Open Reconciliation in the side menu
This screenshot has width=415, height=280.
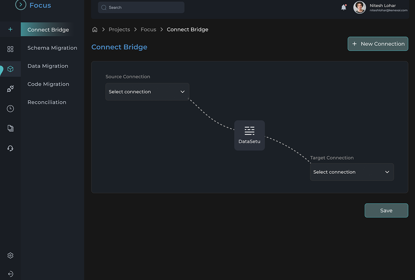coord(47,102)
